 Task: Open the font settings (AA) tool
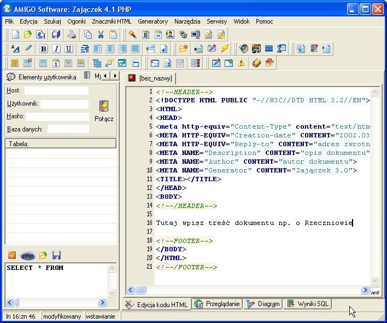coord(15,49)
